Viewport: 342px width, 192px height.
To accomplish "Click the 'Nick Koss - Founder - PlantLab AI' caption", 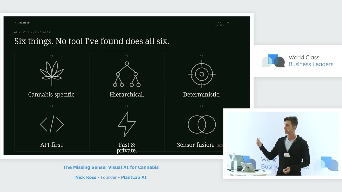I will pos(111,177).
